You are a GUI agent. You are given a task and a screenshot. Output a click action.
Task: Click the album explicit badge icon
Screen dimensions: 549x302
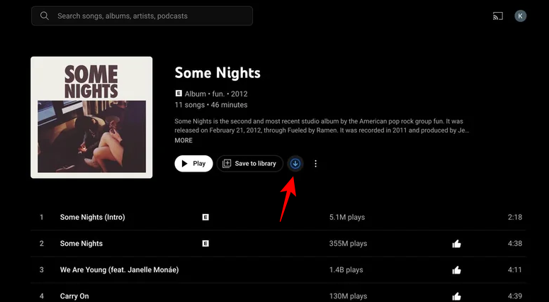[x=179, y=94]
